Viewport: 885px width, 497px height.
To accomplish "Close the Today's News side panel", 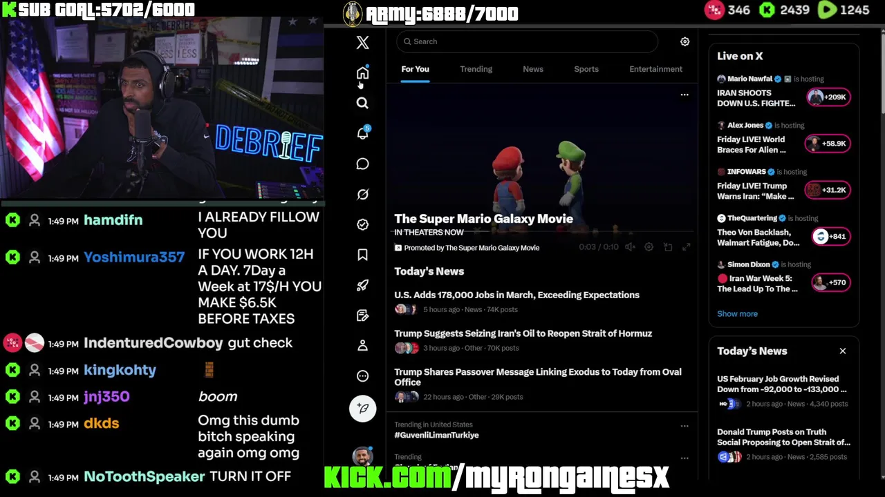I will click(842, 351).
